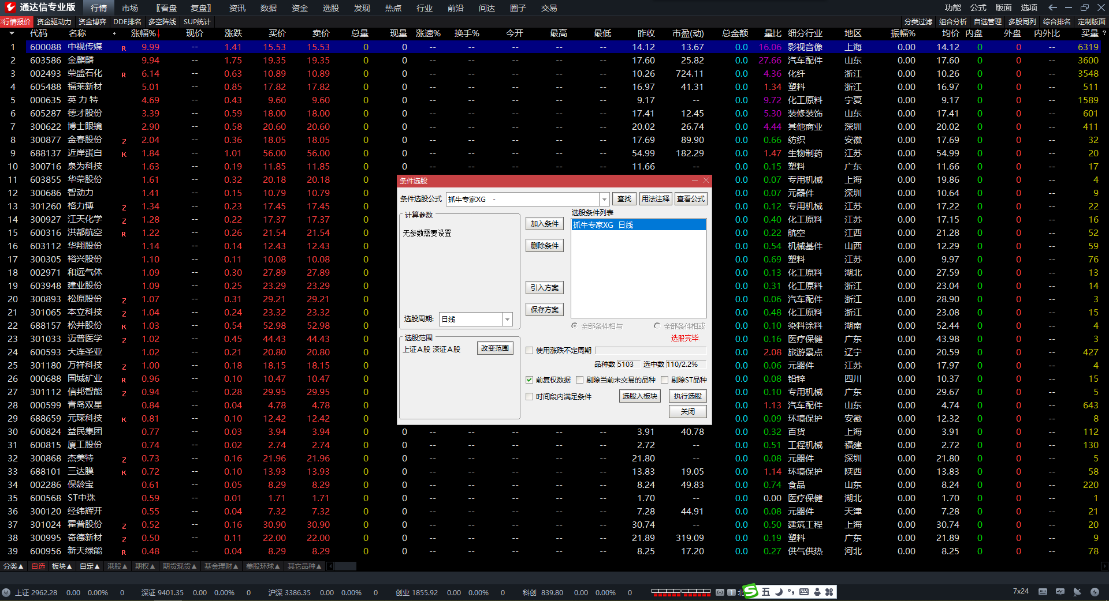This screenshot has height=601, width=1109.
Task: Click the green Sogou input method icon
Action: pos(750,591)
